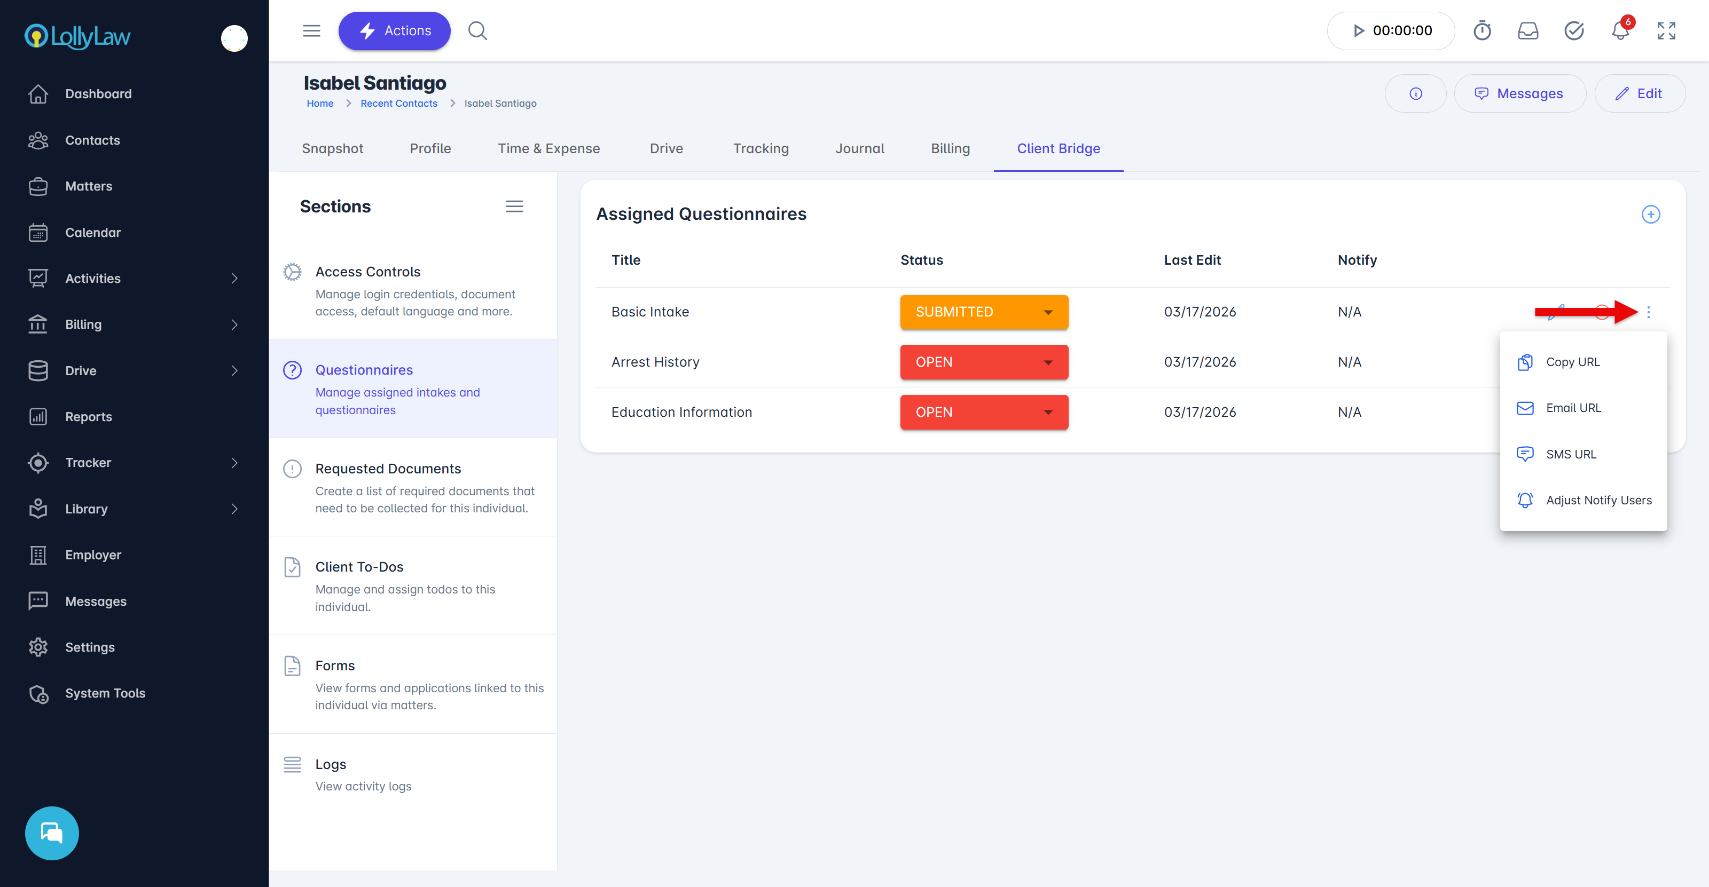This screenshot has width=1709, height=887.
Task: Click the Messages button in header
Action: click(1519, 93)
